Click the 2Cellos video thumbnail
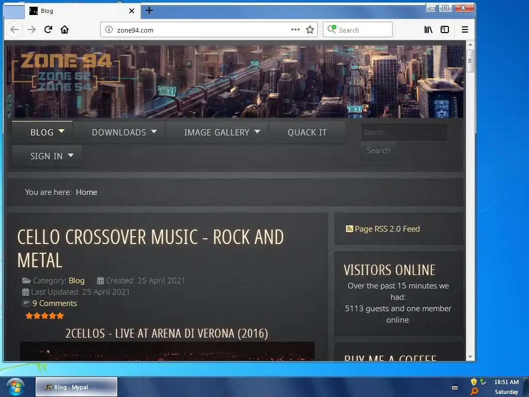The height and width of the screenshot is (397, 529). (x=167, y=351)
